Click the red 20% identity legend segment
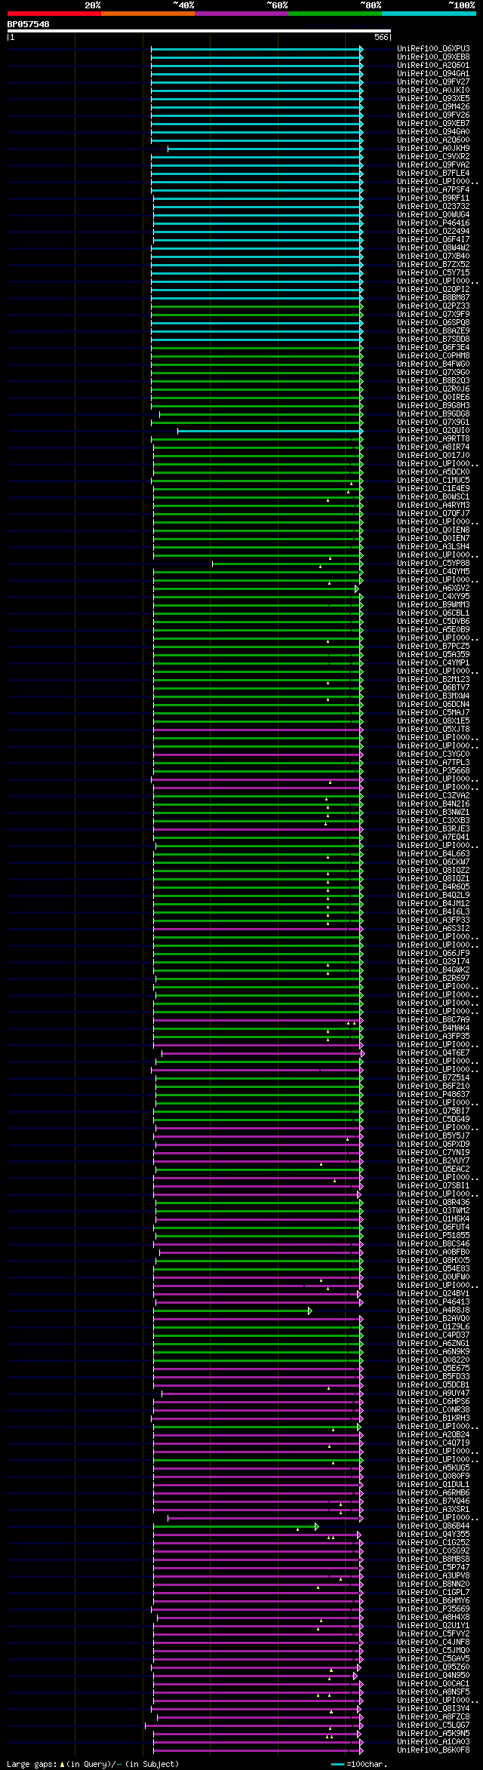The image size is (483, 1770). [x=54, y=14]
